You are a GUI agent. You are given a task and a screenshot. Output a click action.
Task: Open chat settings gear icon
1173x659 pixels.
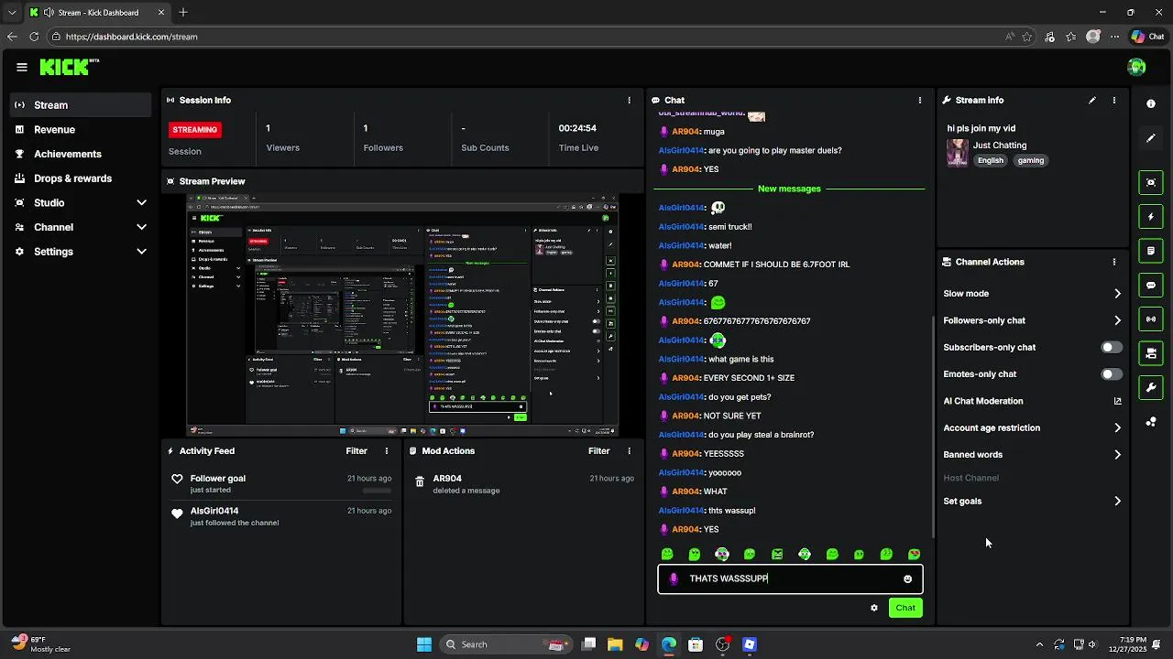(874, 608)
